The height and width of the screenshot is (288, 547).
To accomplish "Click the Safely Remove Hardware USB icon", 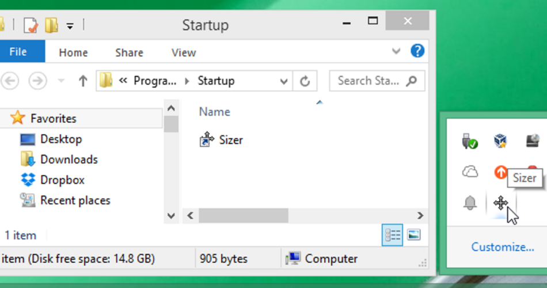I will tap(470, 140).
